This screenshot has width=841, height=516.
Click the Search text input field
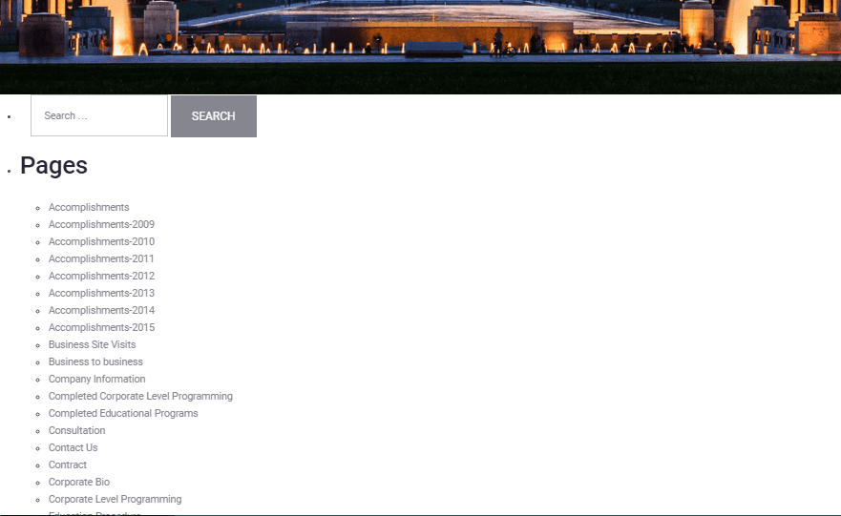pos(99,116)
